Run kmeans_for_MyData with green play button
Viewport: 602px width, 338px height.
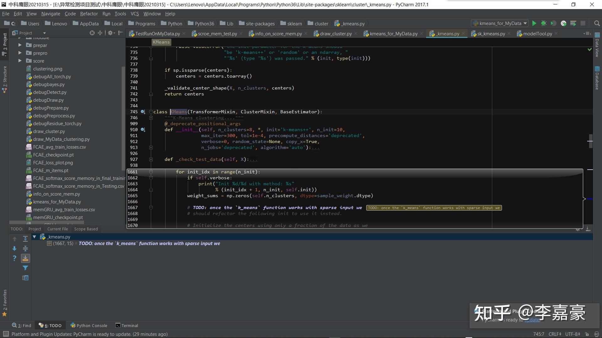(534, 23)
